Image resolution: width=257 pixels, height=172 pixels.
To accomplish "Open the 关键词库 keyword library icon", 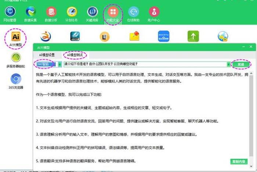I will click(x=92, y=14).
